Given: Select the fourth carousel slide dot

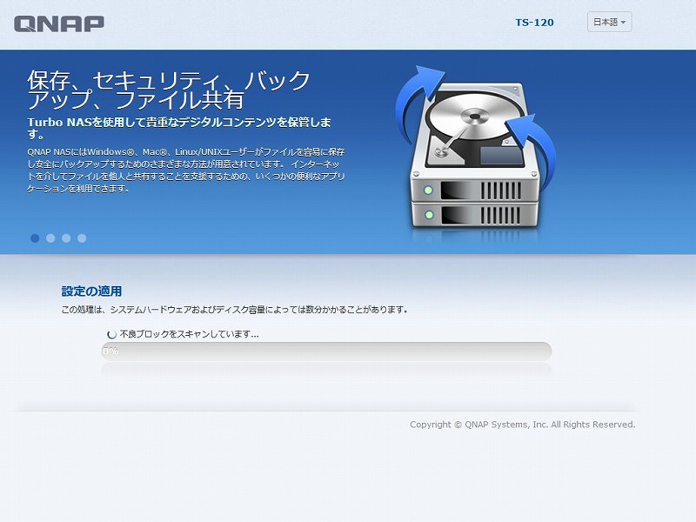Looking at the screenshot, I should [82, 238].
